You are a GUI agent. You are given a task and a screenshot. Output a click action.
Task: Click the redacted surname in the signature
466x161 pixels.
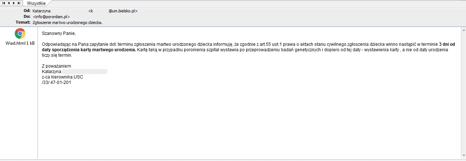click(x=85, y=72)
